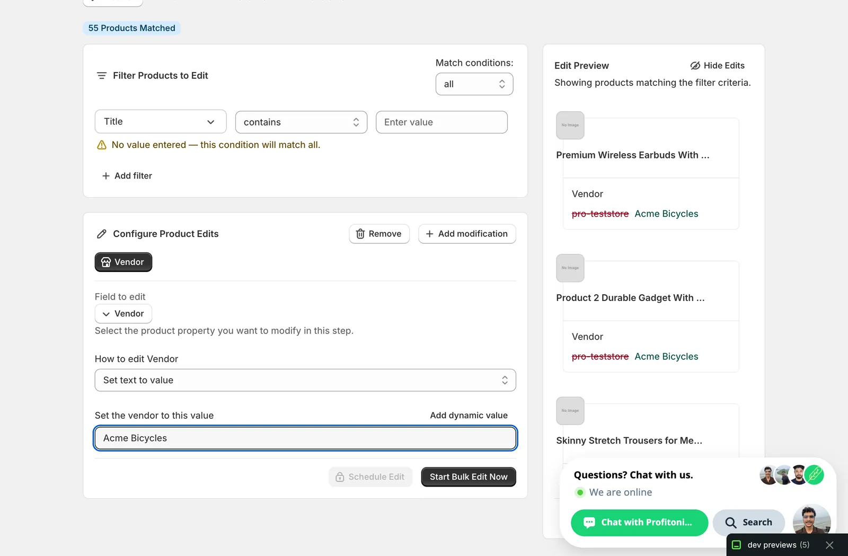The width and height of the screenshot is (848, 556).
Task: Click the 'Edit Preview' heading
Action: coord(581,66)
